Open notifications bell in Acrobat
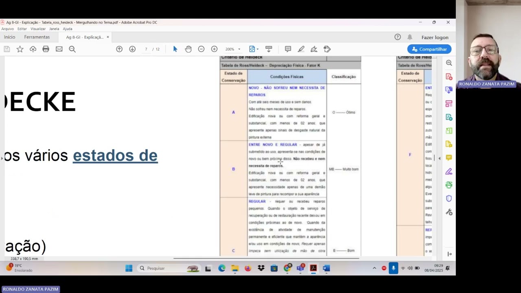This screenshot has width=521, height=293. pos(410,37)
